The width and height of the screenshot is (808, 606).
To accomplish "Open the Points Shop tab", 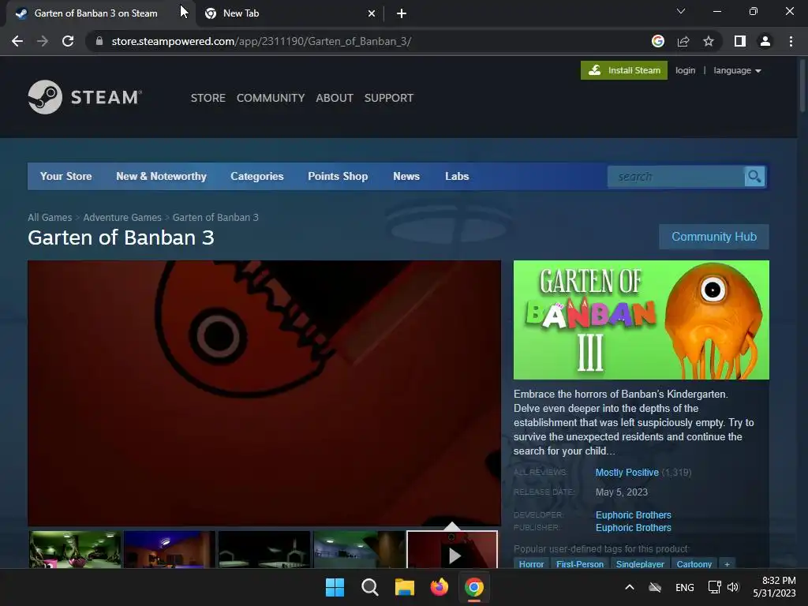I will pos(338,176).
